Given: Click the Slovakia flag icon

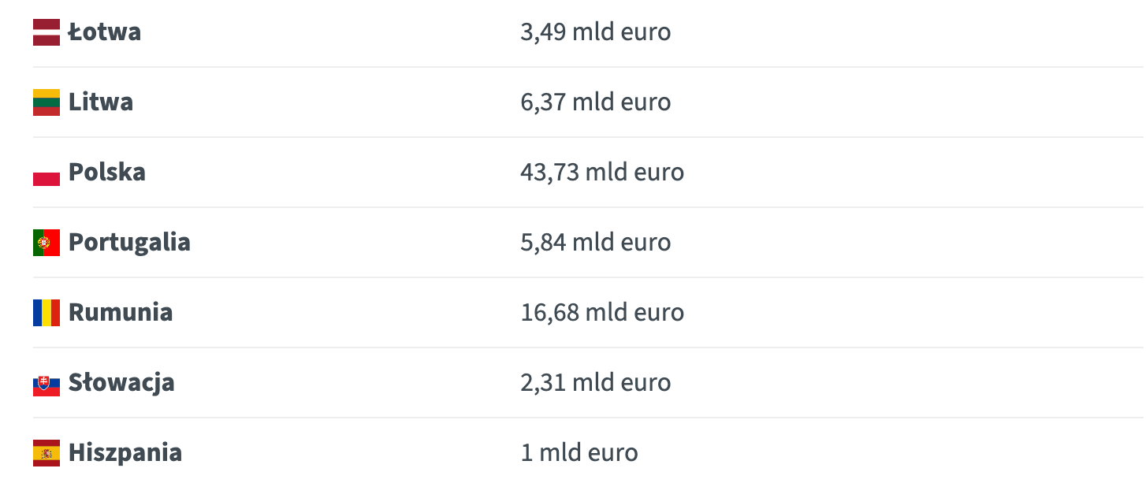Looking at the screenshot, I should tap(47, 384).
